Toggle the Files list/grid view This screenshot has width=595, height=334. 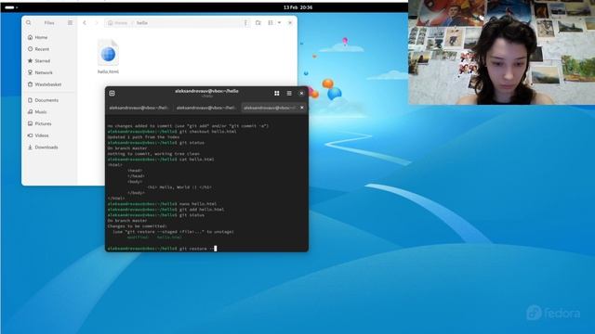point(271,22)
